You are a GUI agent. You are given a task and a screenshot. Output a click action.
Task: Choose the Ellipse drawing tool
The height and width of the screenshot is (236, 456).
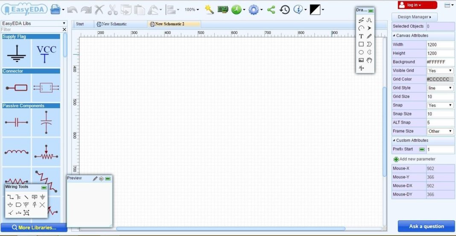[361, 52]
